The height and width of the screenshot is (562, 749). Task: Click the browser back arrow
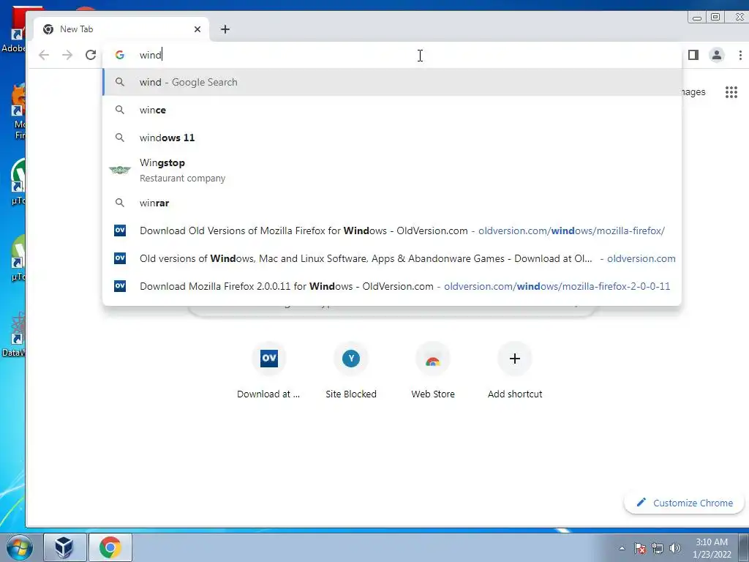[x=44, y=55]
